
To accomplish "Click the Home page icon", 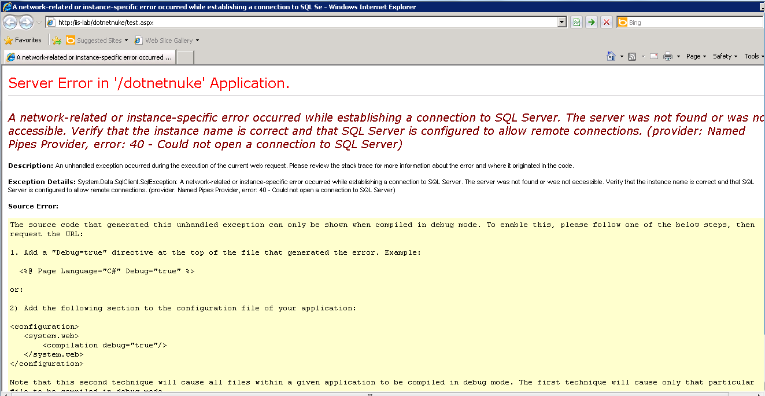I will click(611, 56).
